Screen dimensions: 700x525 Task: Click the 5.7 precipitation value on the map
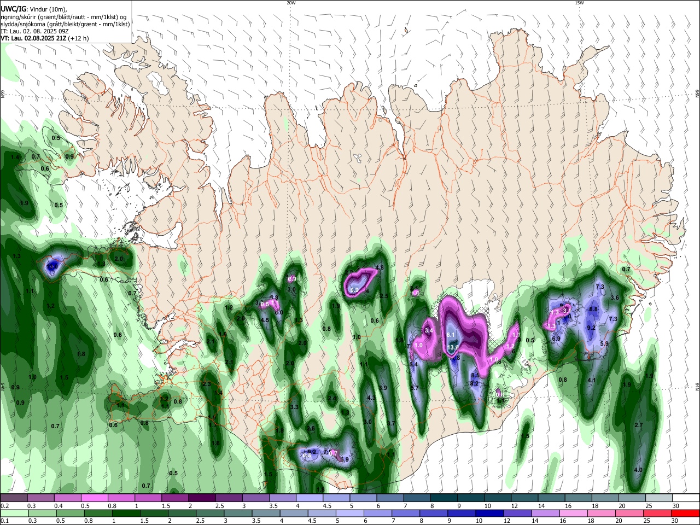(x=415, y=388)
